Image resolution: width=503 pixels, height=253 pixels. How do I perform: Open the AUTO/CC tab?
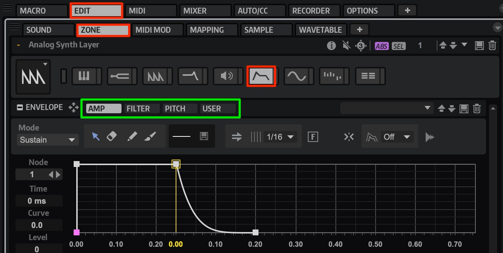[x=260, y=11]
